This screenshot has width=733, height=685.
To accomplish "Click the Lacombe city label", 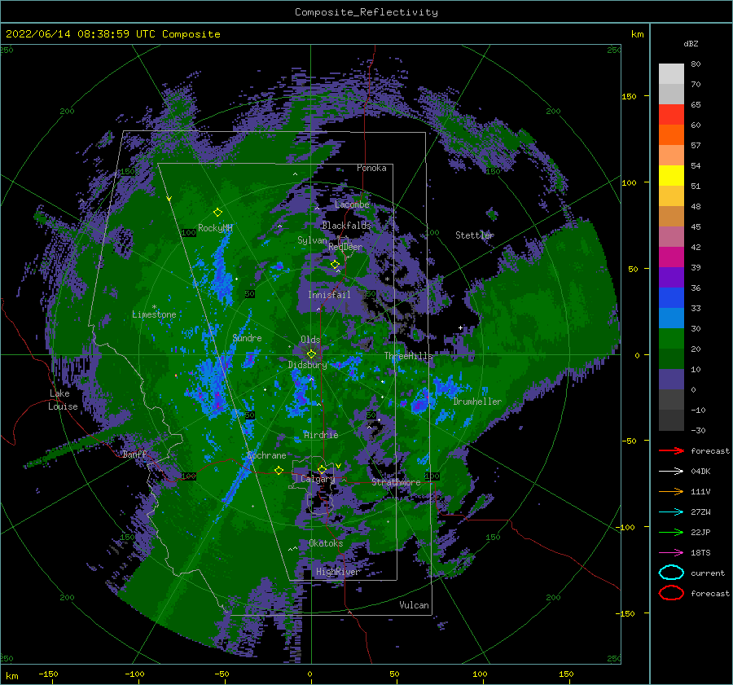I will tap(352, 204).
